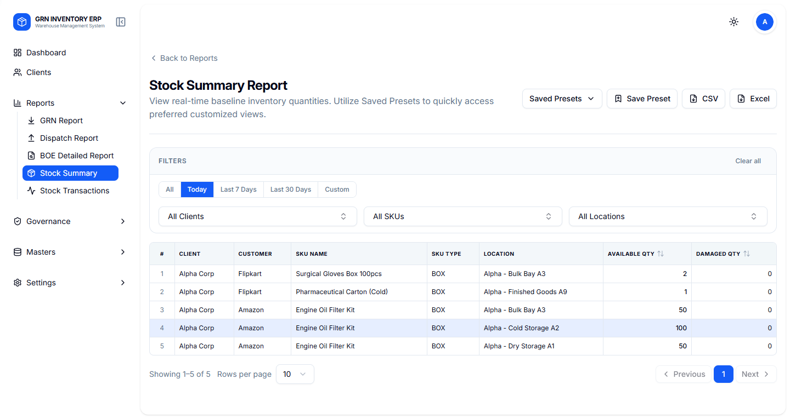Viewport: 790px width, 419px height.
Task: Open the All Clients dropdown
Action: (257, 216)
